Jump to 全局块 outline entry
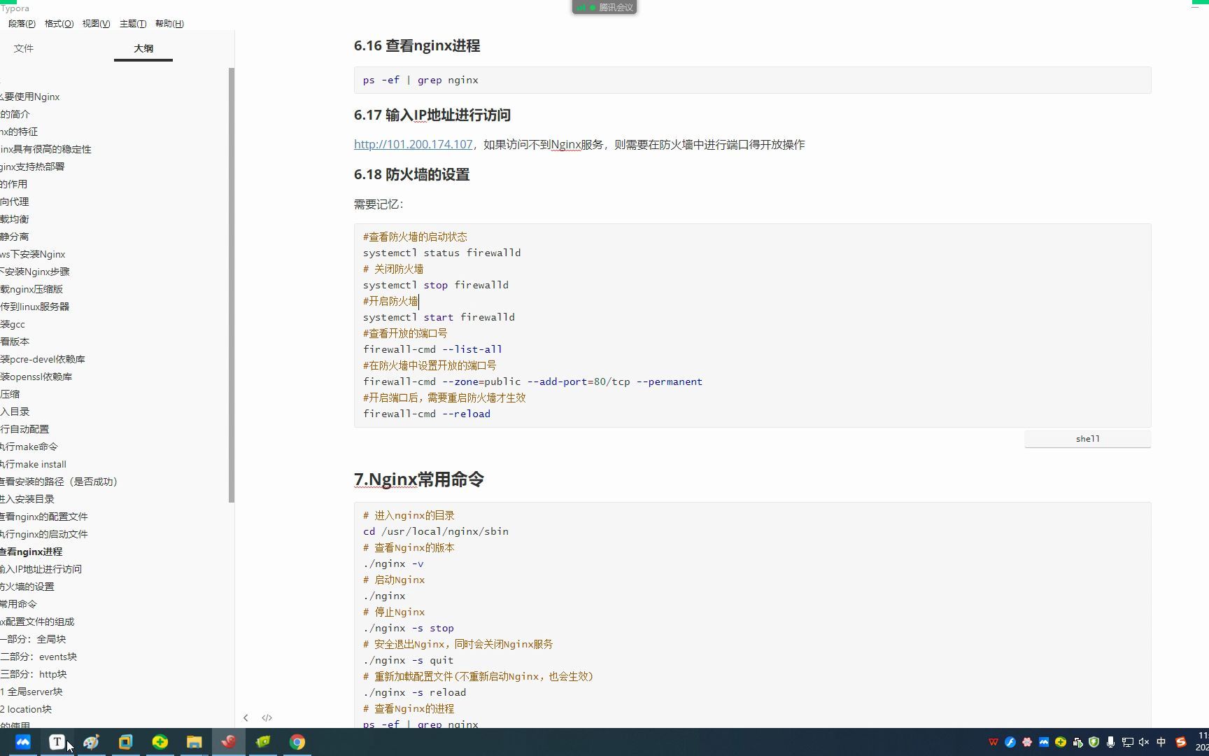The height and width of the screenshot is (756, 1209). (33, 639)
